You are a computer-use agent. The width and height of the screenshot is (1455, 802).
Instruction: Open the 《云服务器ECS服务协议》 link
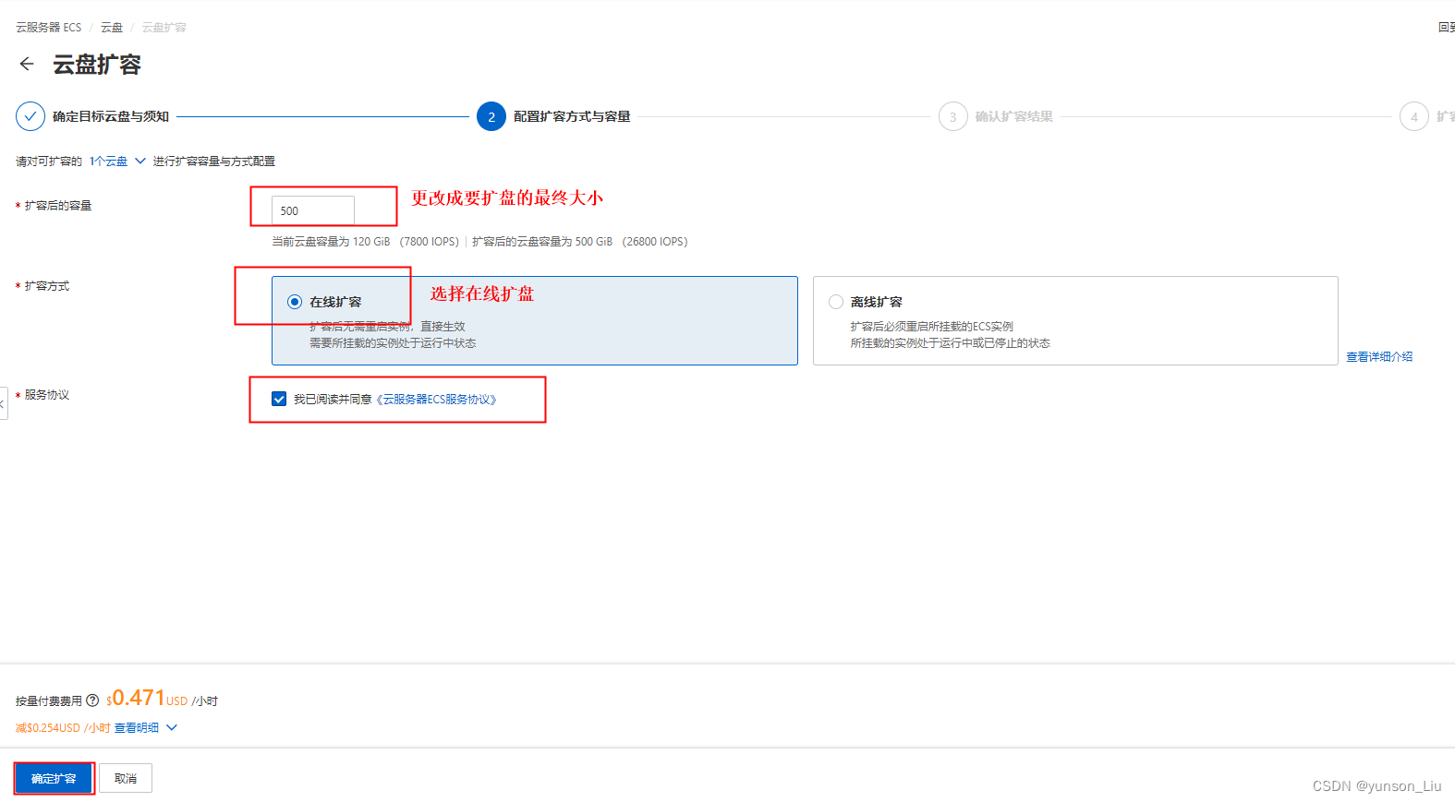(437, 400)
